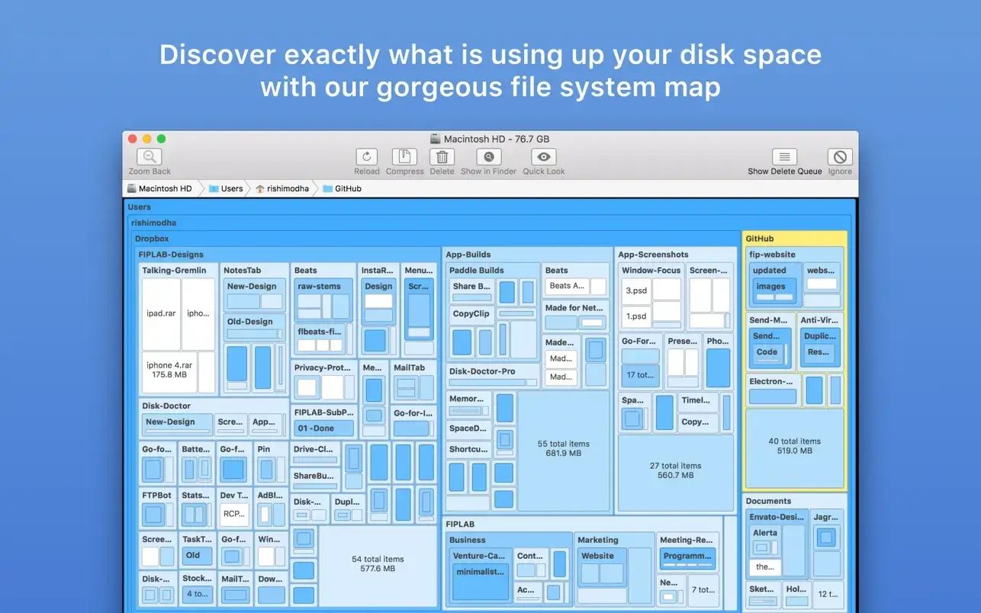
Task: Click the Delete trash icon
Action: [x=442, y=156]
